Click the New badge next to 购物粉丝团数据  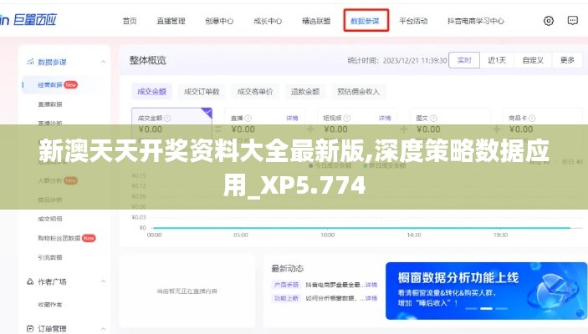(x=89, y=238)
